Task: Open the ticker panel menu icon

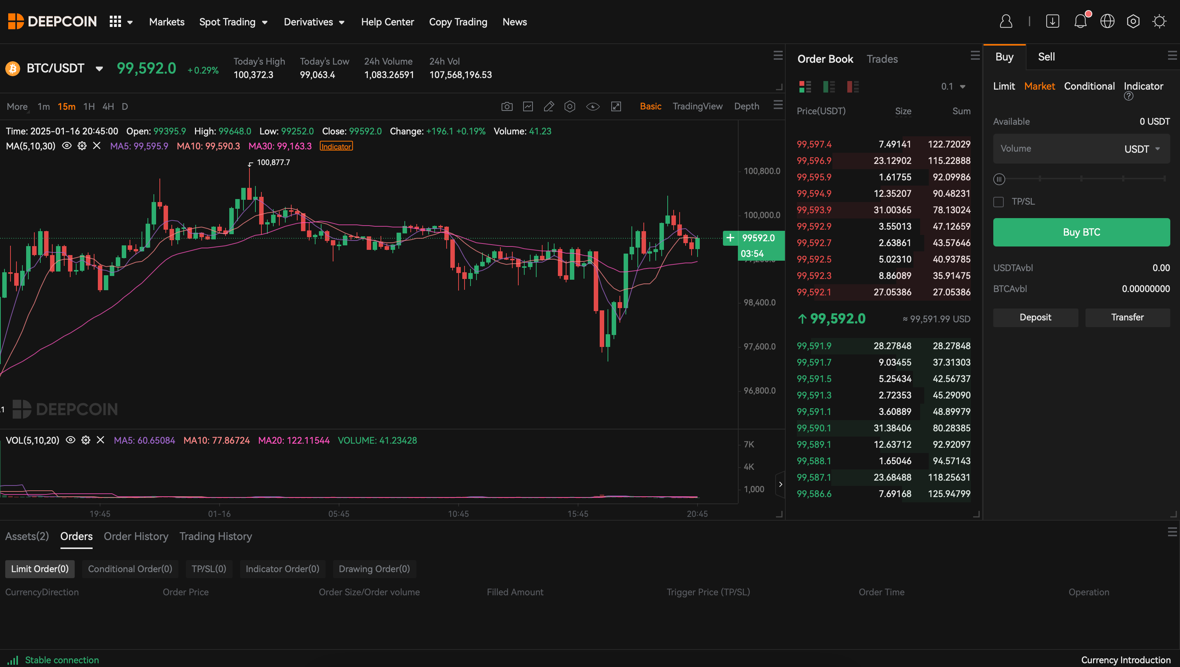Action: 778,55
